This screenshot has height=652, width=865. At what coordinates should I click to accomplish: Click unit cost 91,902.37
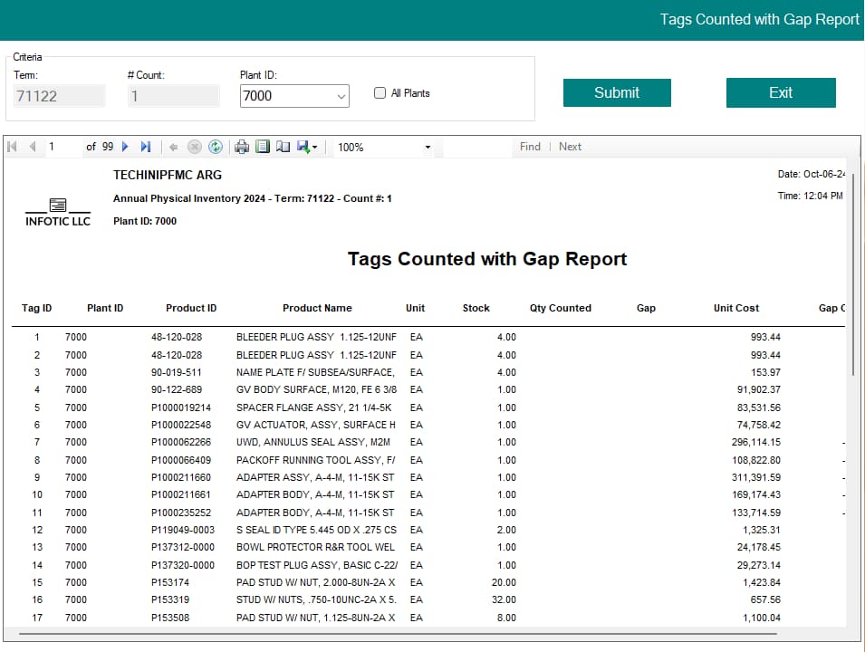758,389
